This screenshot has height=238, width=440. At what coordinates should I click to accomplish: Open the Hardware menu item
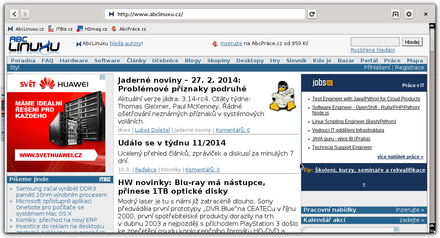coord(74,60)
